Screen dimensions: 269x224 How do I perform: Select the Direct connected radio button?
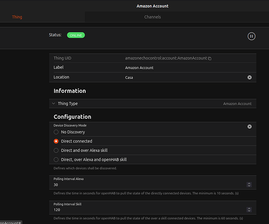(x=56, y=141)
